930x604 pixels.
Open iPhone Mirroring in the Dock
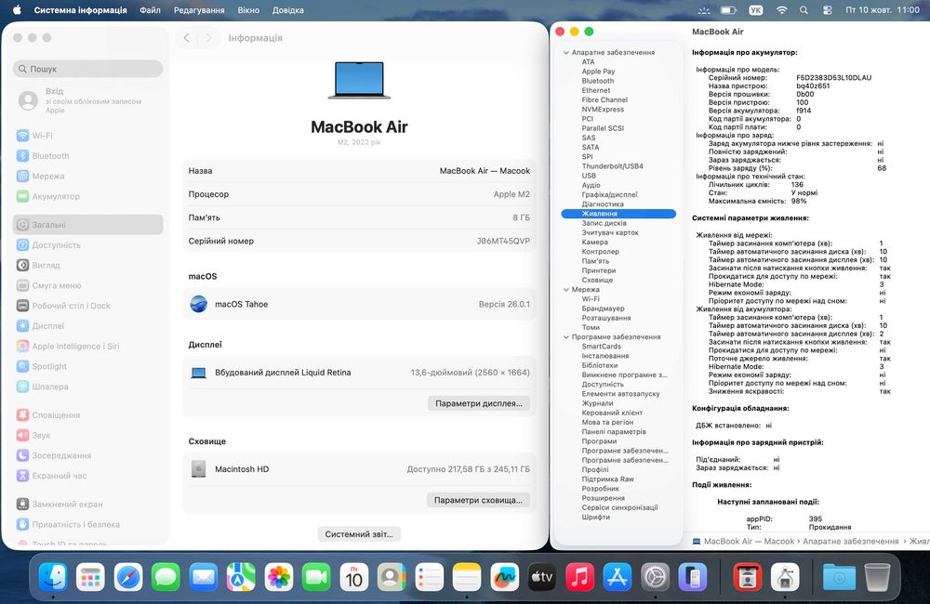(692, 577)
